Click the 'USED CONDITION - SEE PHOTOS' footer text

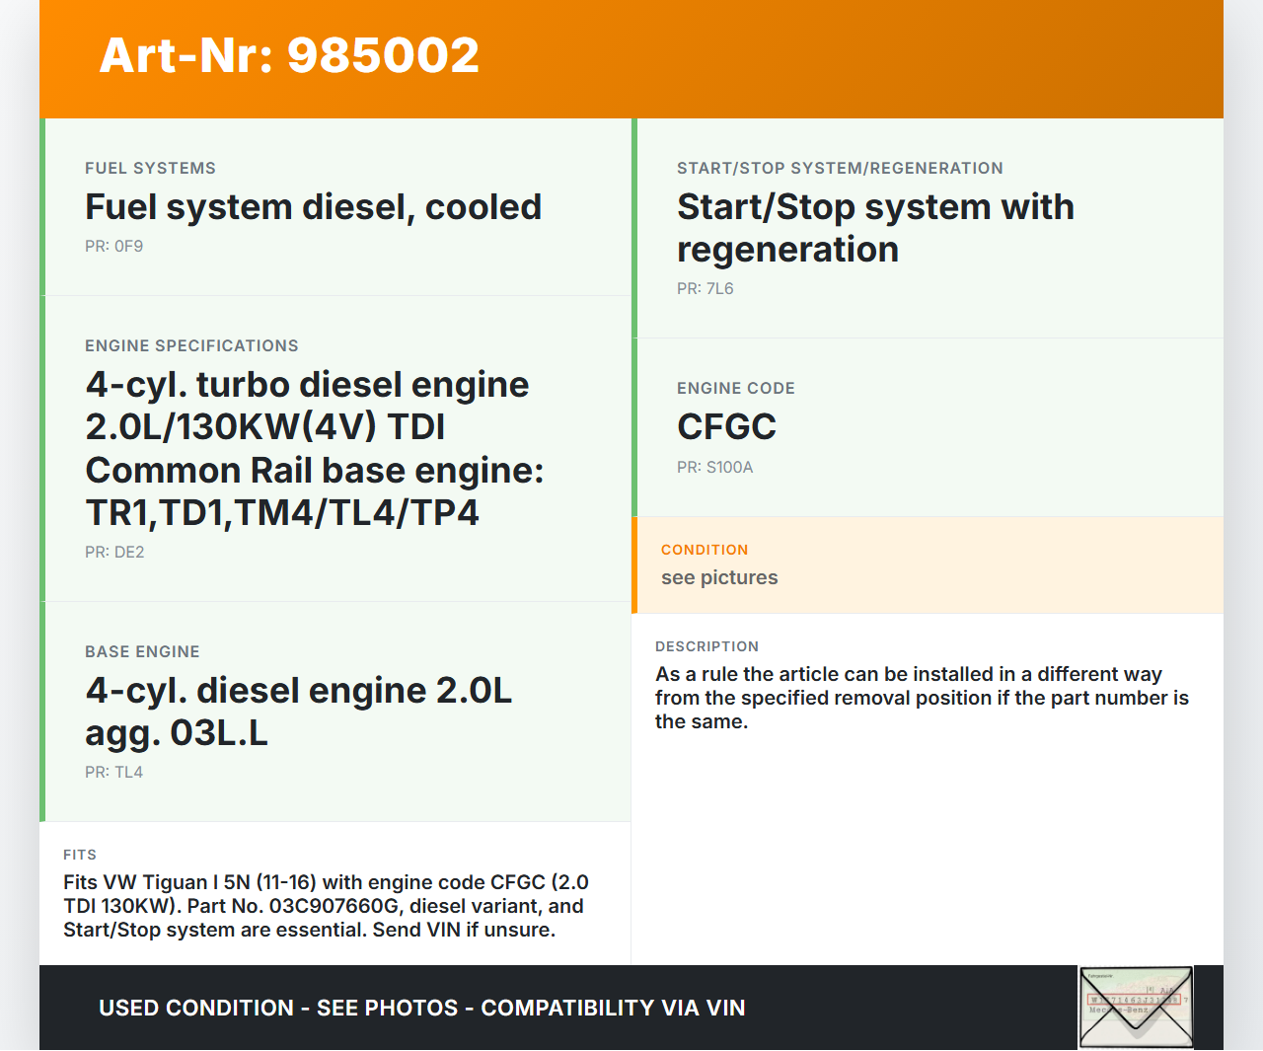(x=421, y=1008)
